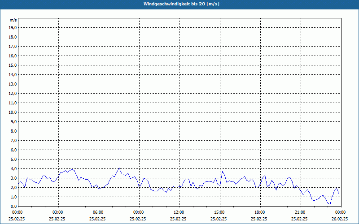359x224 pixels.
Task: Click the 17,0 y-axis label
Action: [13, 47]
